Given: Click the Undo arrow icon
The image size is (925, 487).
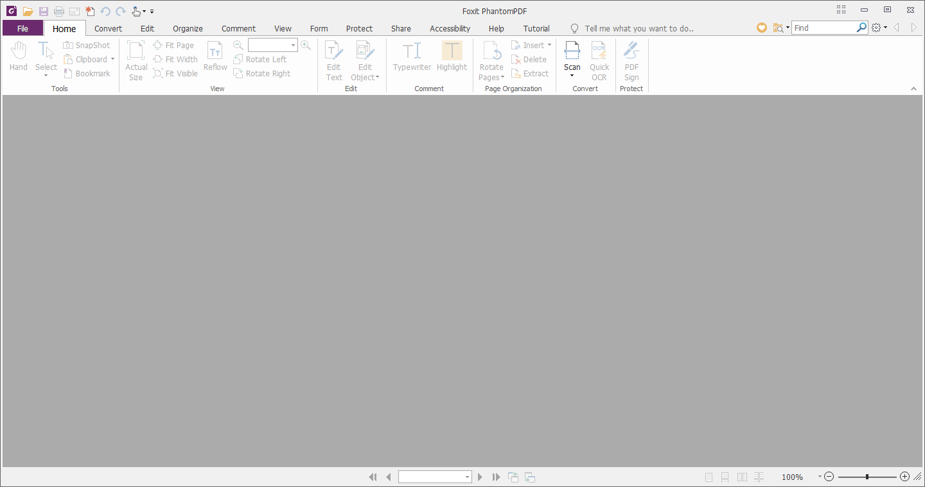Looking at the screenshot, I should pos(105,11).
